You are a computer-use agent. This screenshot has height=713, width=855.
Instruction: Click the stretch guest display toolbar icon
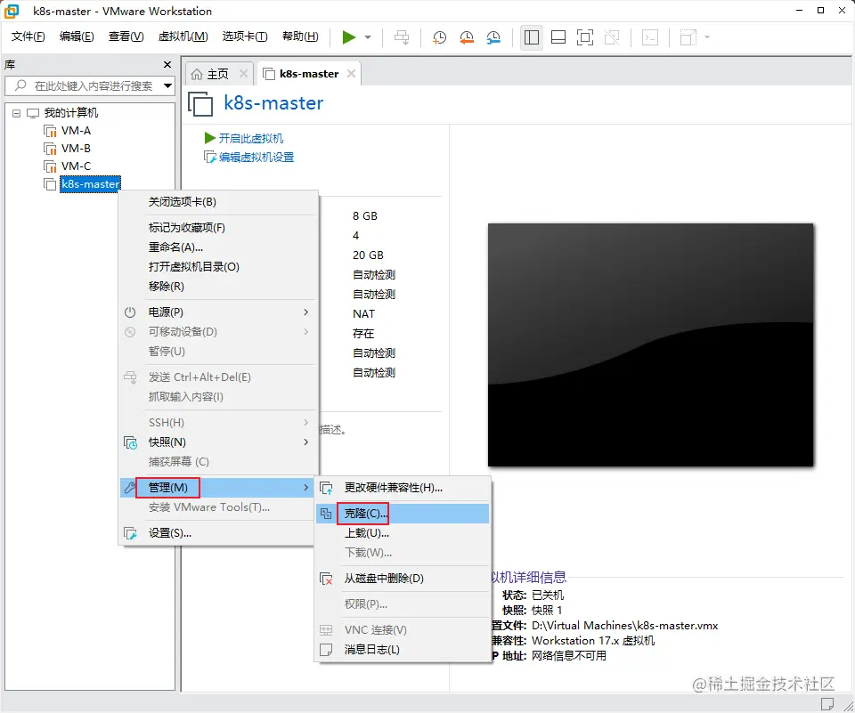click(688, 37)
